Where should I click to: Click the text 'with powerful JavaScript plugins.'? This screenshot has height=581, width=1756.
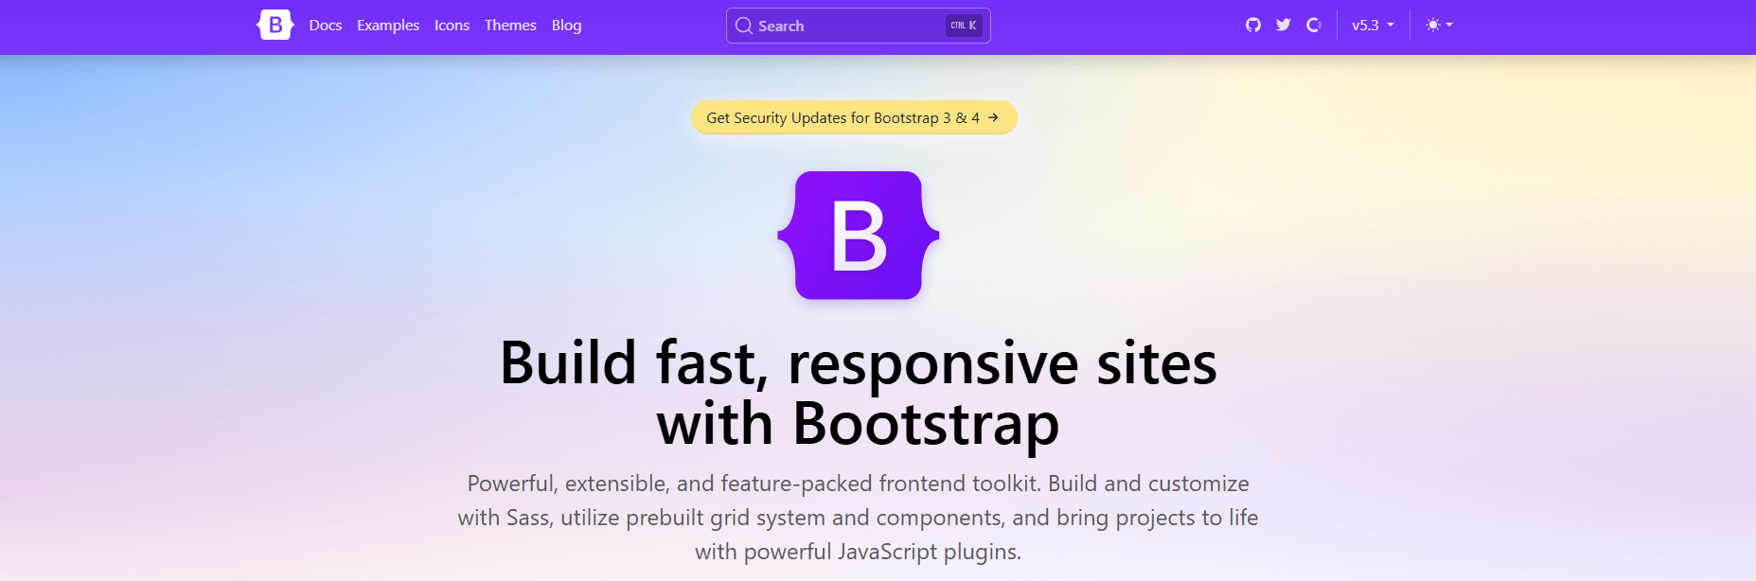point(859,552)
